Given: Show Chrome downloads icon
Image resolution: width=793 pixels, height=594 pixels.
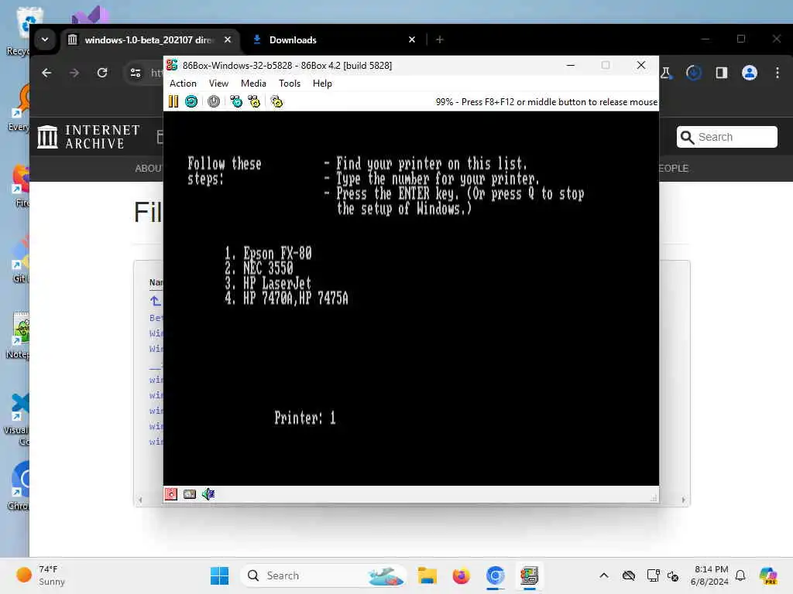Looking at the screenshot, I should (x=693, y=73).
